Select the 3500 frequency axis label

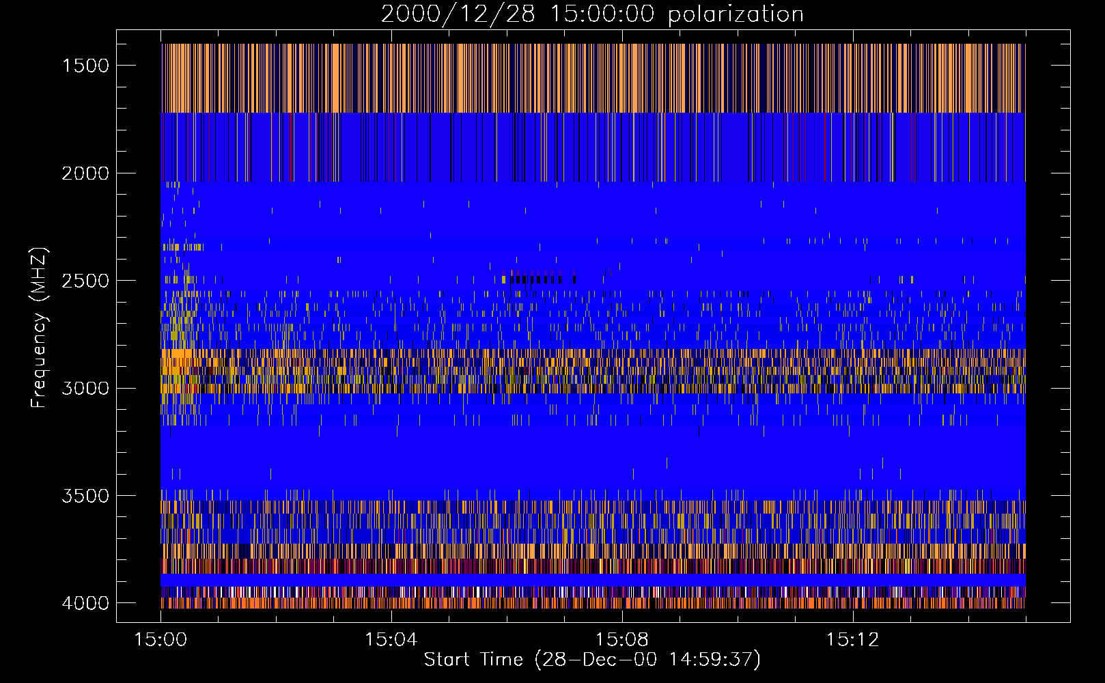pyautogui.click(x=85, y=496)
